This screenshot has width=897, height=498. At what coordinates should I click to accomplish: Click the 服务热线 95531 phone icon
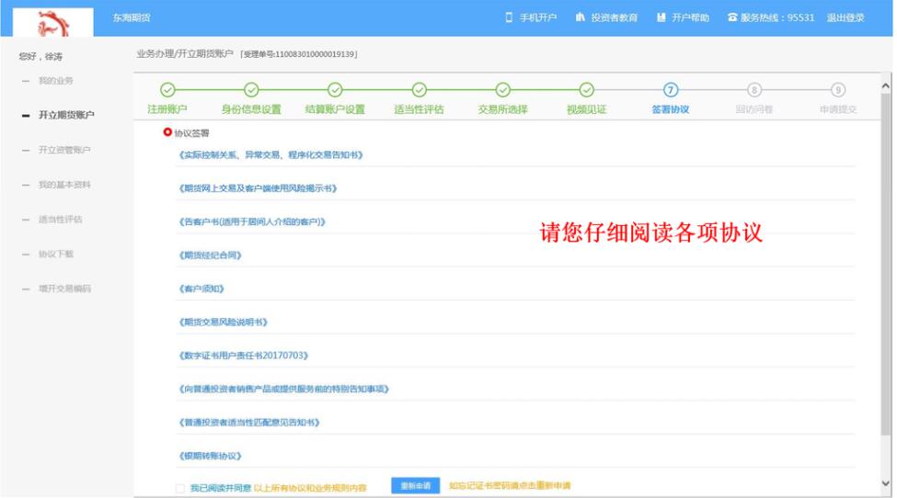coord(732,18)
